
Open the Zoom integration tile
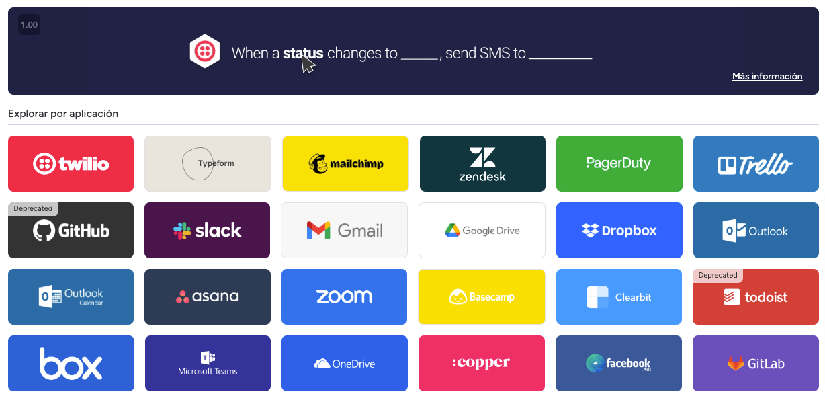point(345,296)
